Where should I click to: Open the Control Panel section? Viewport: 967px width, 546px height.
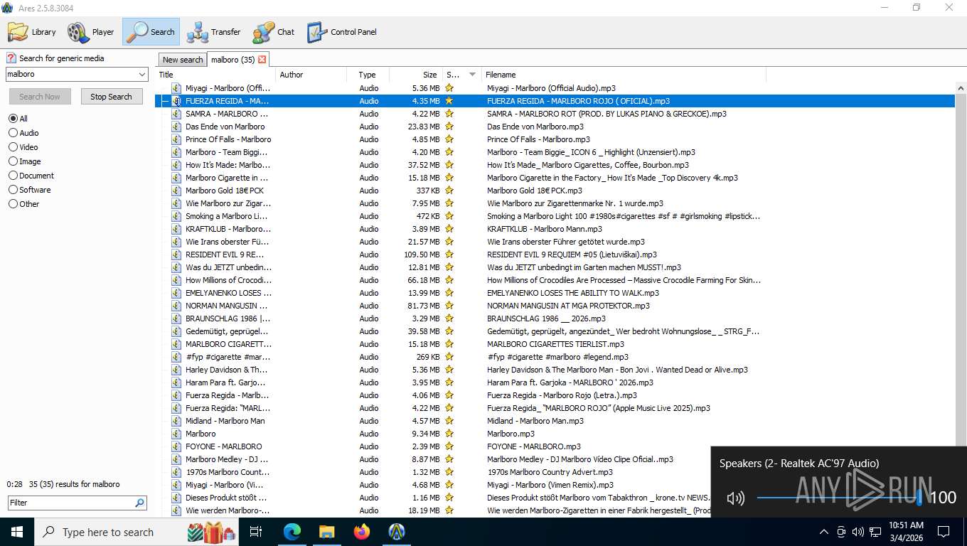pyautogui.click(x=342, y=32)
